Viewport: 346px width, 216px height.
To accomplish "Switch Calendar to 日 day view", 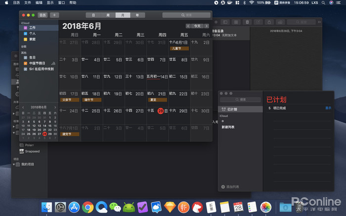I will [x=93, y=15].
